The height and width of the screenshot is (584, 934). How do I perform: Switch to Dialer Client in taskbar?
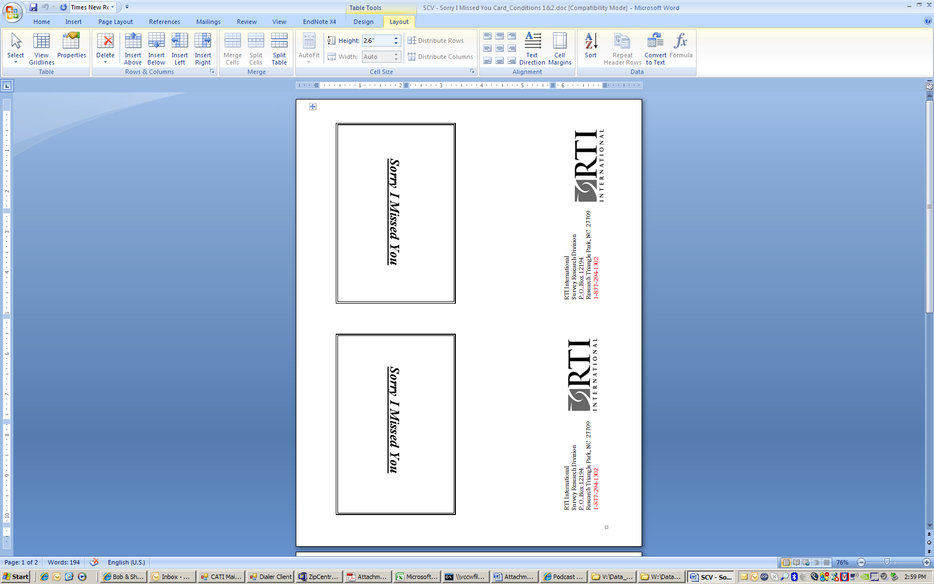(x=271, y=577)
